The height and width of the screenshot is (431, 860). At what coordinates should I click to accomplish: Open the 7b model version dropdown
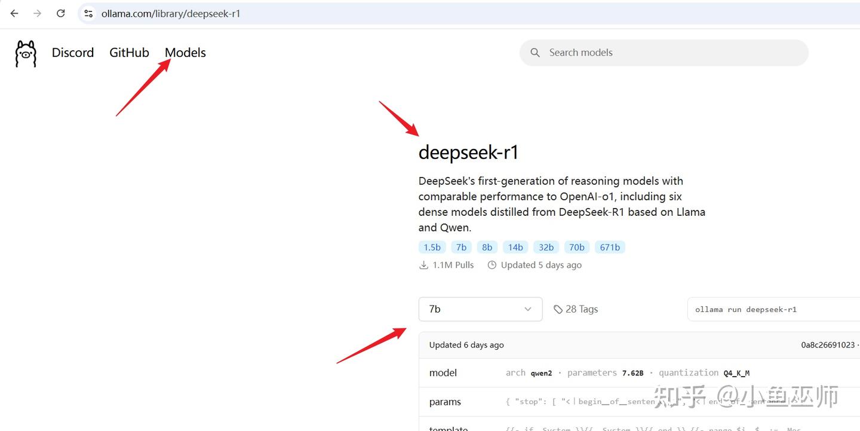click(x=480, y=309)
